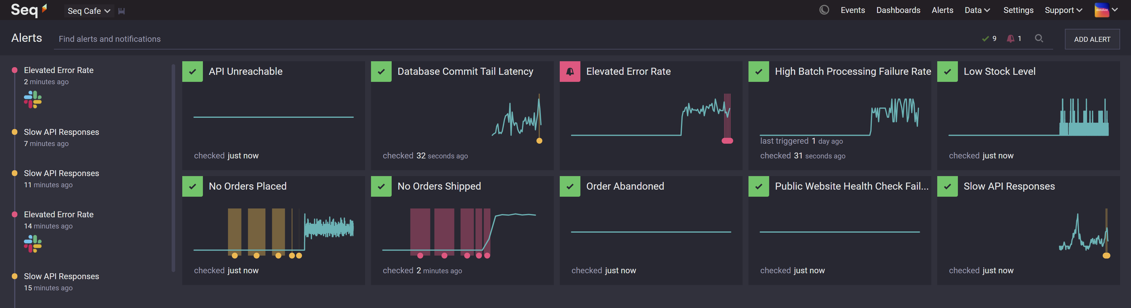Screen dimensions: 1131x308
Task: Open the Alerts menu item
Action: pyautogui.click(x=942, y=10)
